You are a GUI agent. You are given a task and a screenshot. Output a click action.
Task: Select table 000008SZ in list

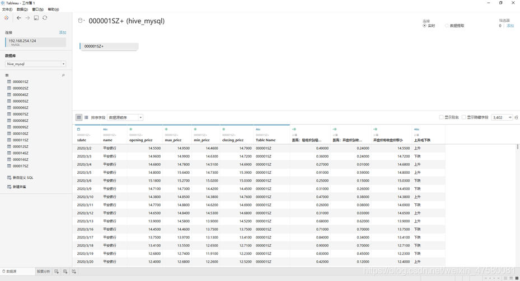(x=21, y=121)
